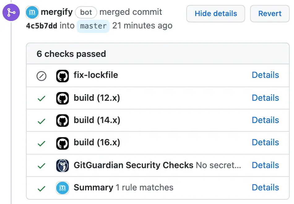Click the skipped status icon for fix-lockfile

coord(41,76)
